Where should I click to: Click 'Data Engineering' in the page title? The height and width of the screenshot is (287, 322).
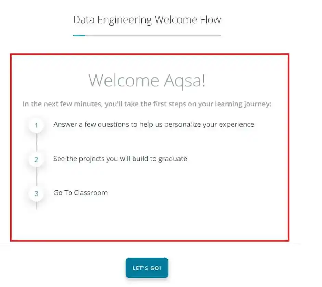pos(112,20)
